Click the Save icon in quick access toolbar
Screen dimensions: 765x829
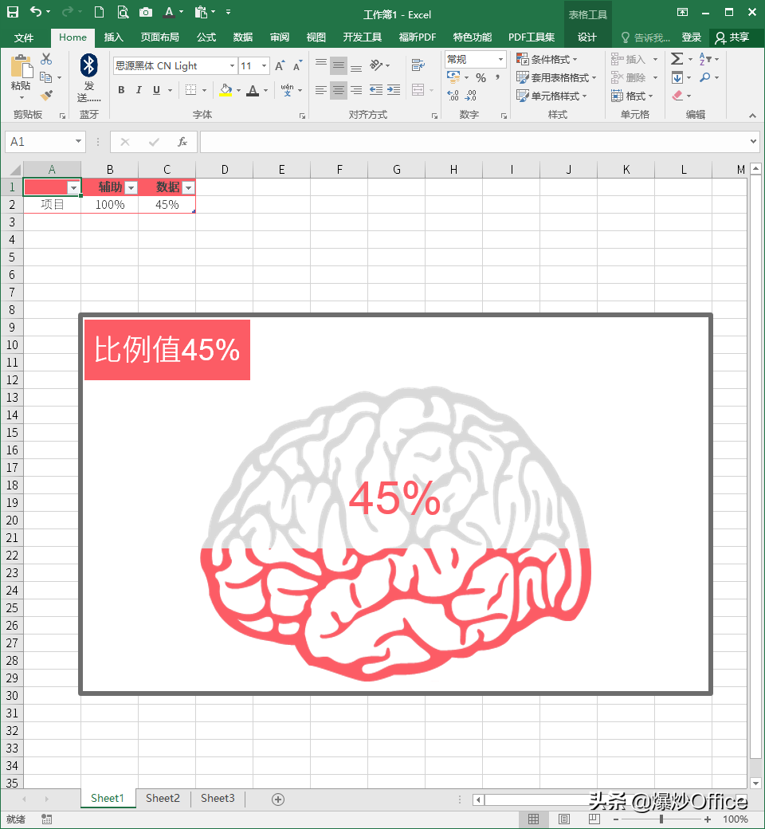[12, 12]
